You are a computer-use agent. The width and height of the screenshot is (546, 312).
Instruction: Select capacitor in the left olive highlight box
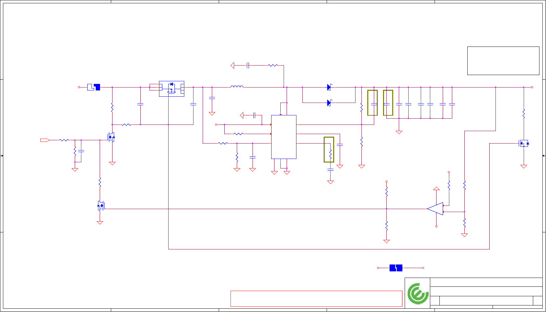coord(374,104)
